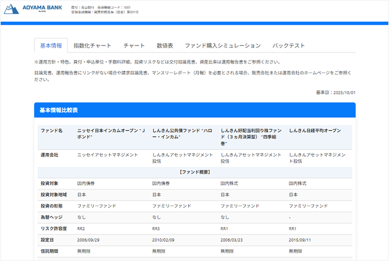This screenshot has height=261, width=389.
Task: Click the ファンド名 row header
Action: (51, 131)
